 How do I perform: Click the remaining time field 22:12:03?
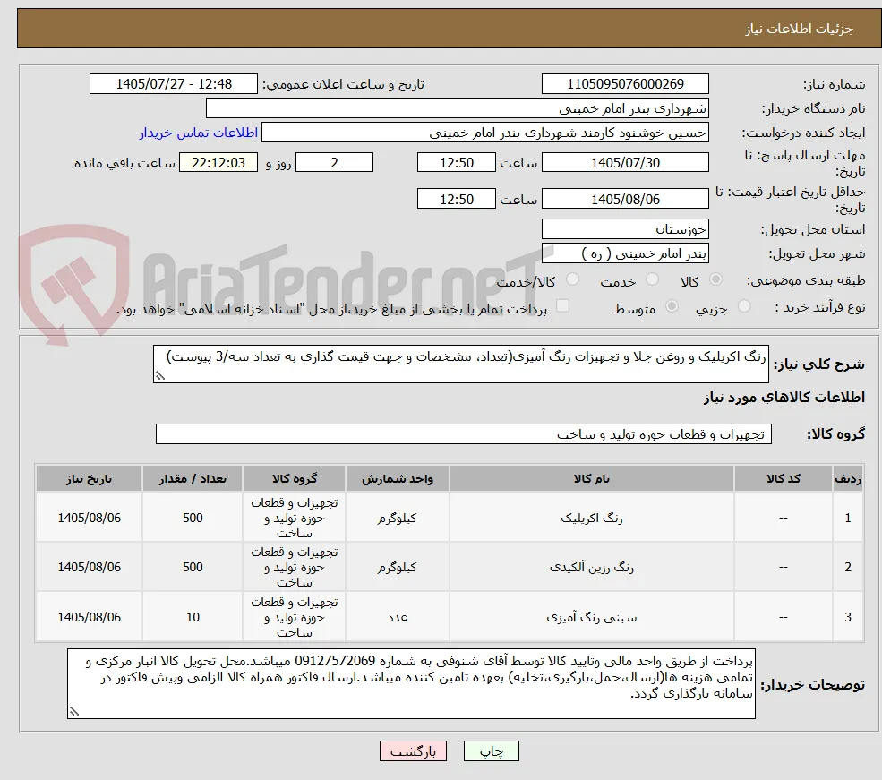pyautogui.click(x=218, y=162)
